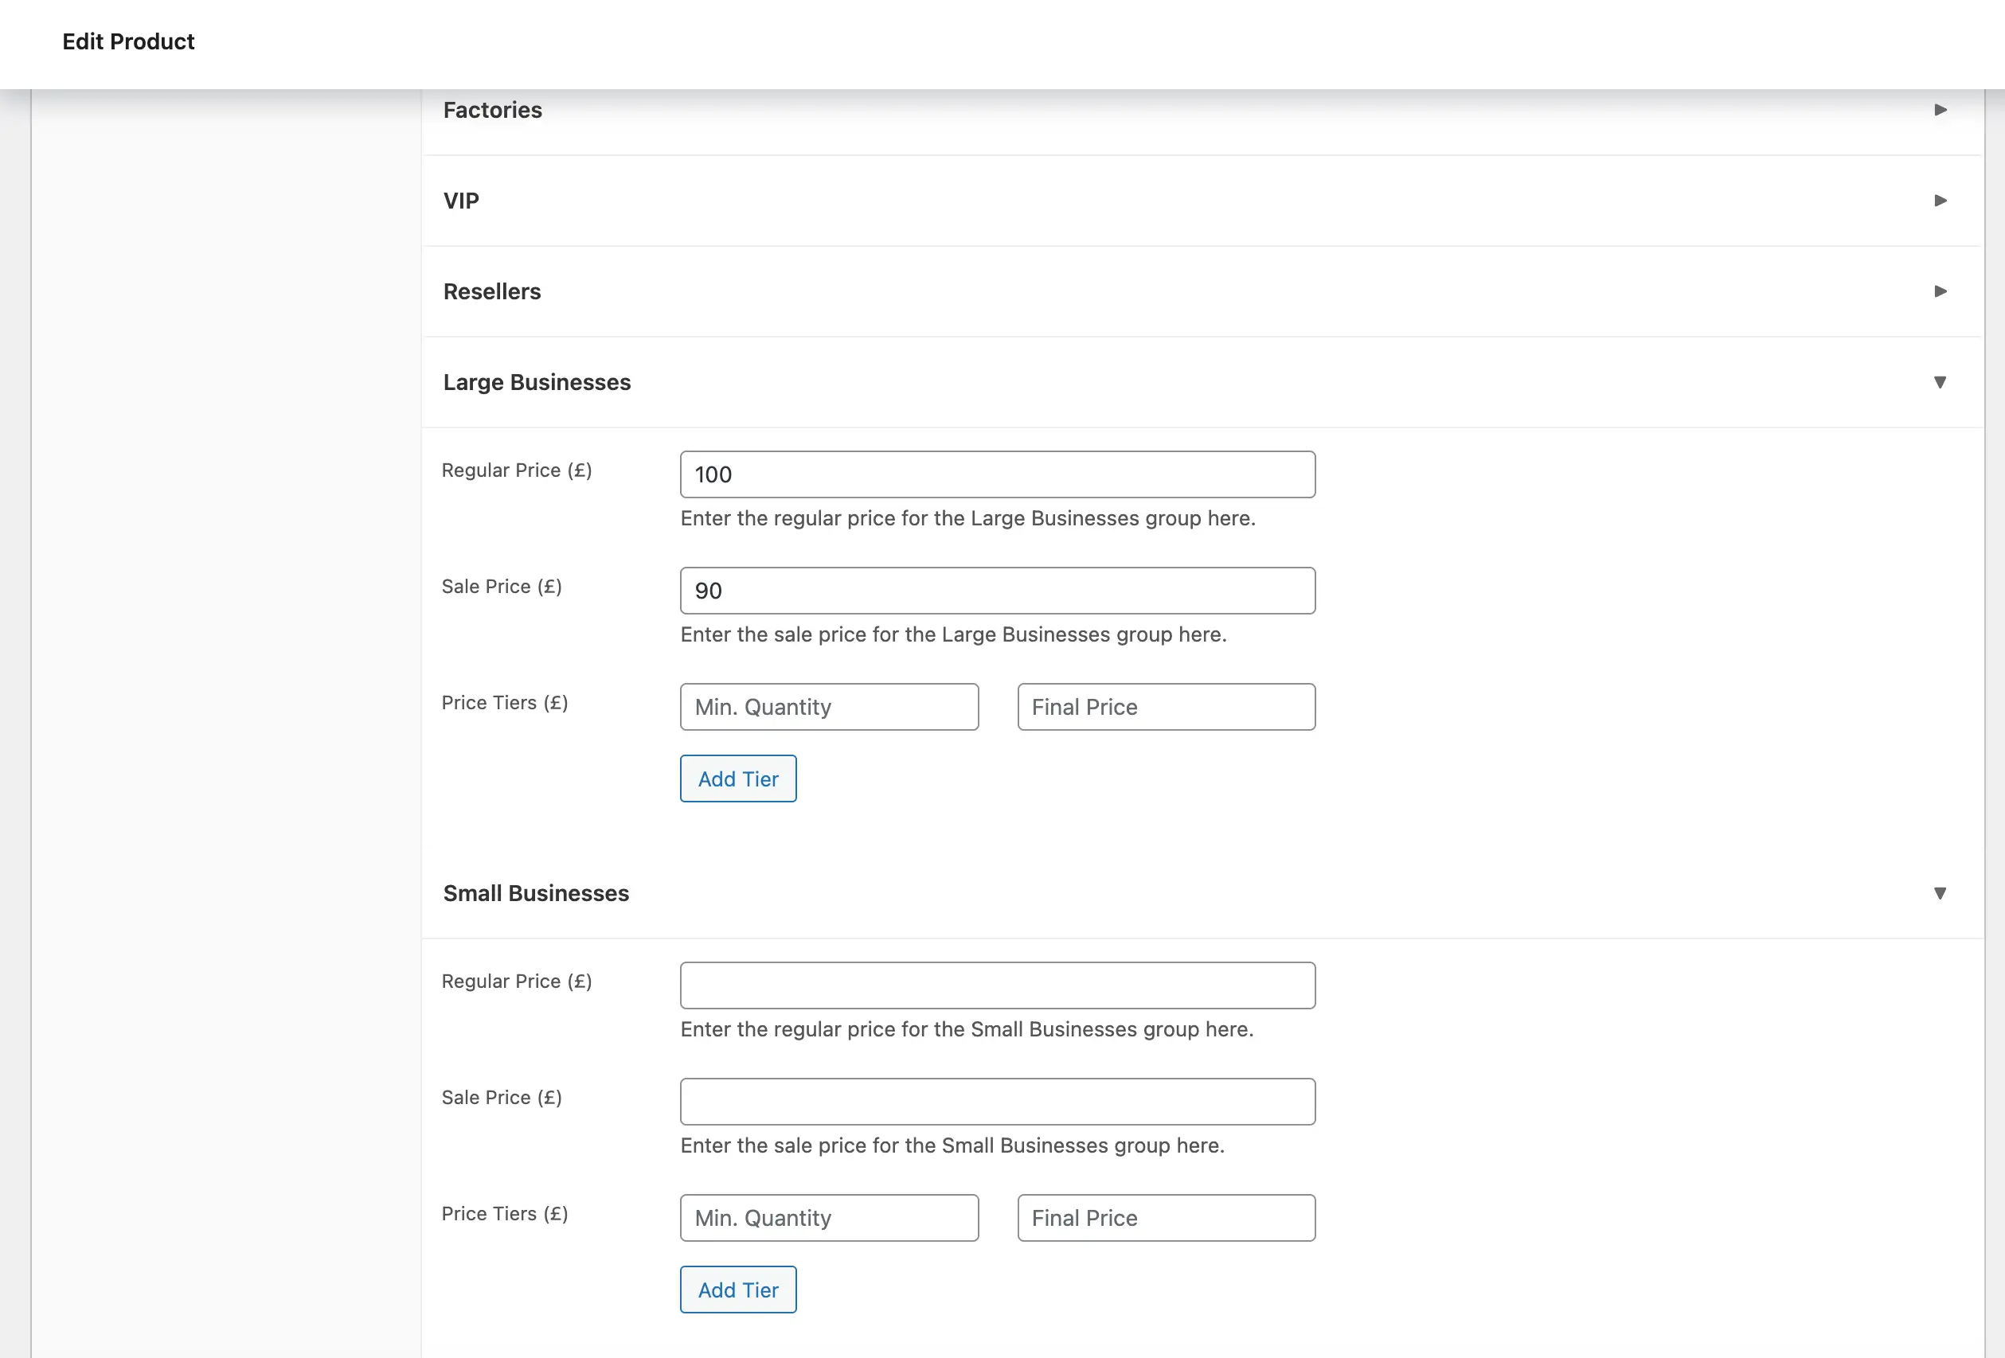The height and width of the screenshot is (1358, 2005).
Task: Click the Resellers section heading
Action: tap(492, 291)
